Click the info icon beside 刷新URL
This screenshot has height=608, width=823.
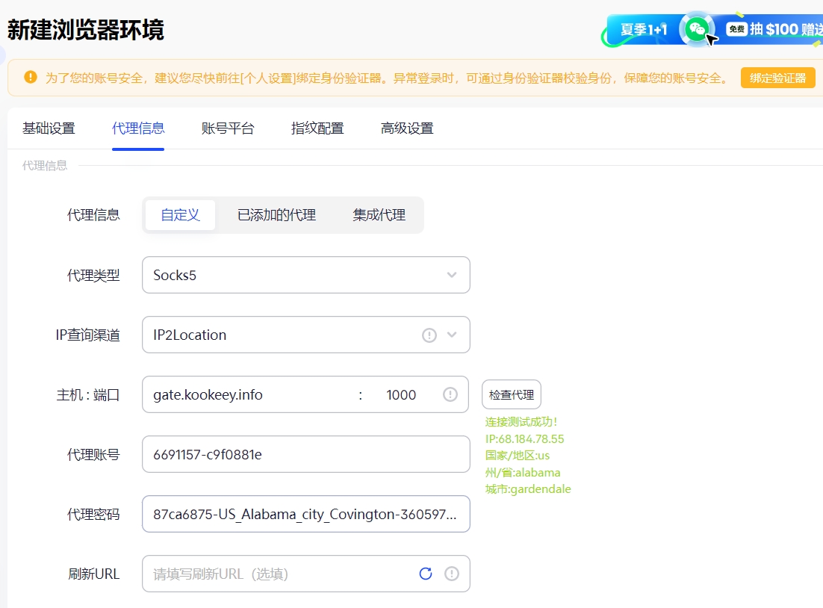(451, 574)
